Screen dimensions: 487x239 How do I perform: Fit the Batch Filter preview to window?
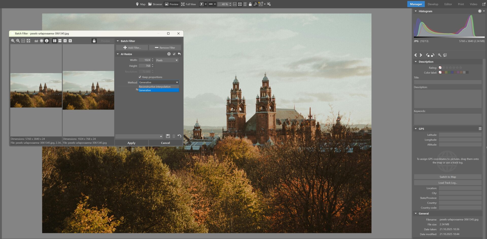(28, 41)
